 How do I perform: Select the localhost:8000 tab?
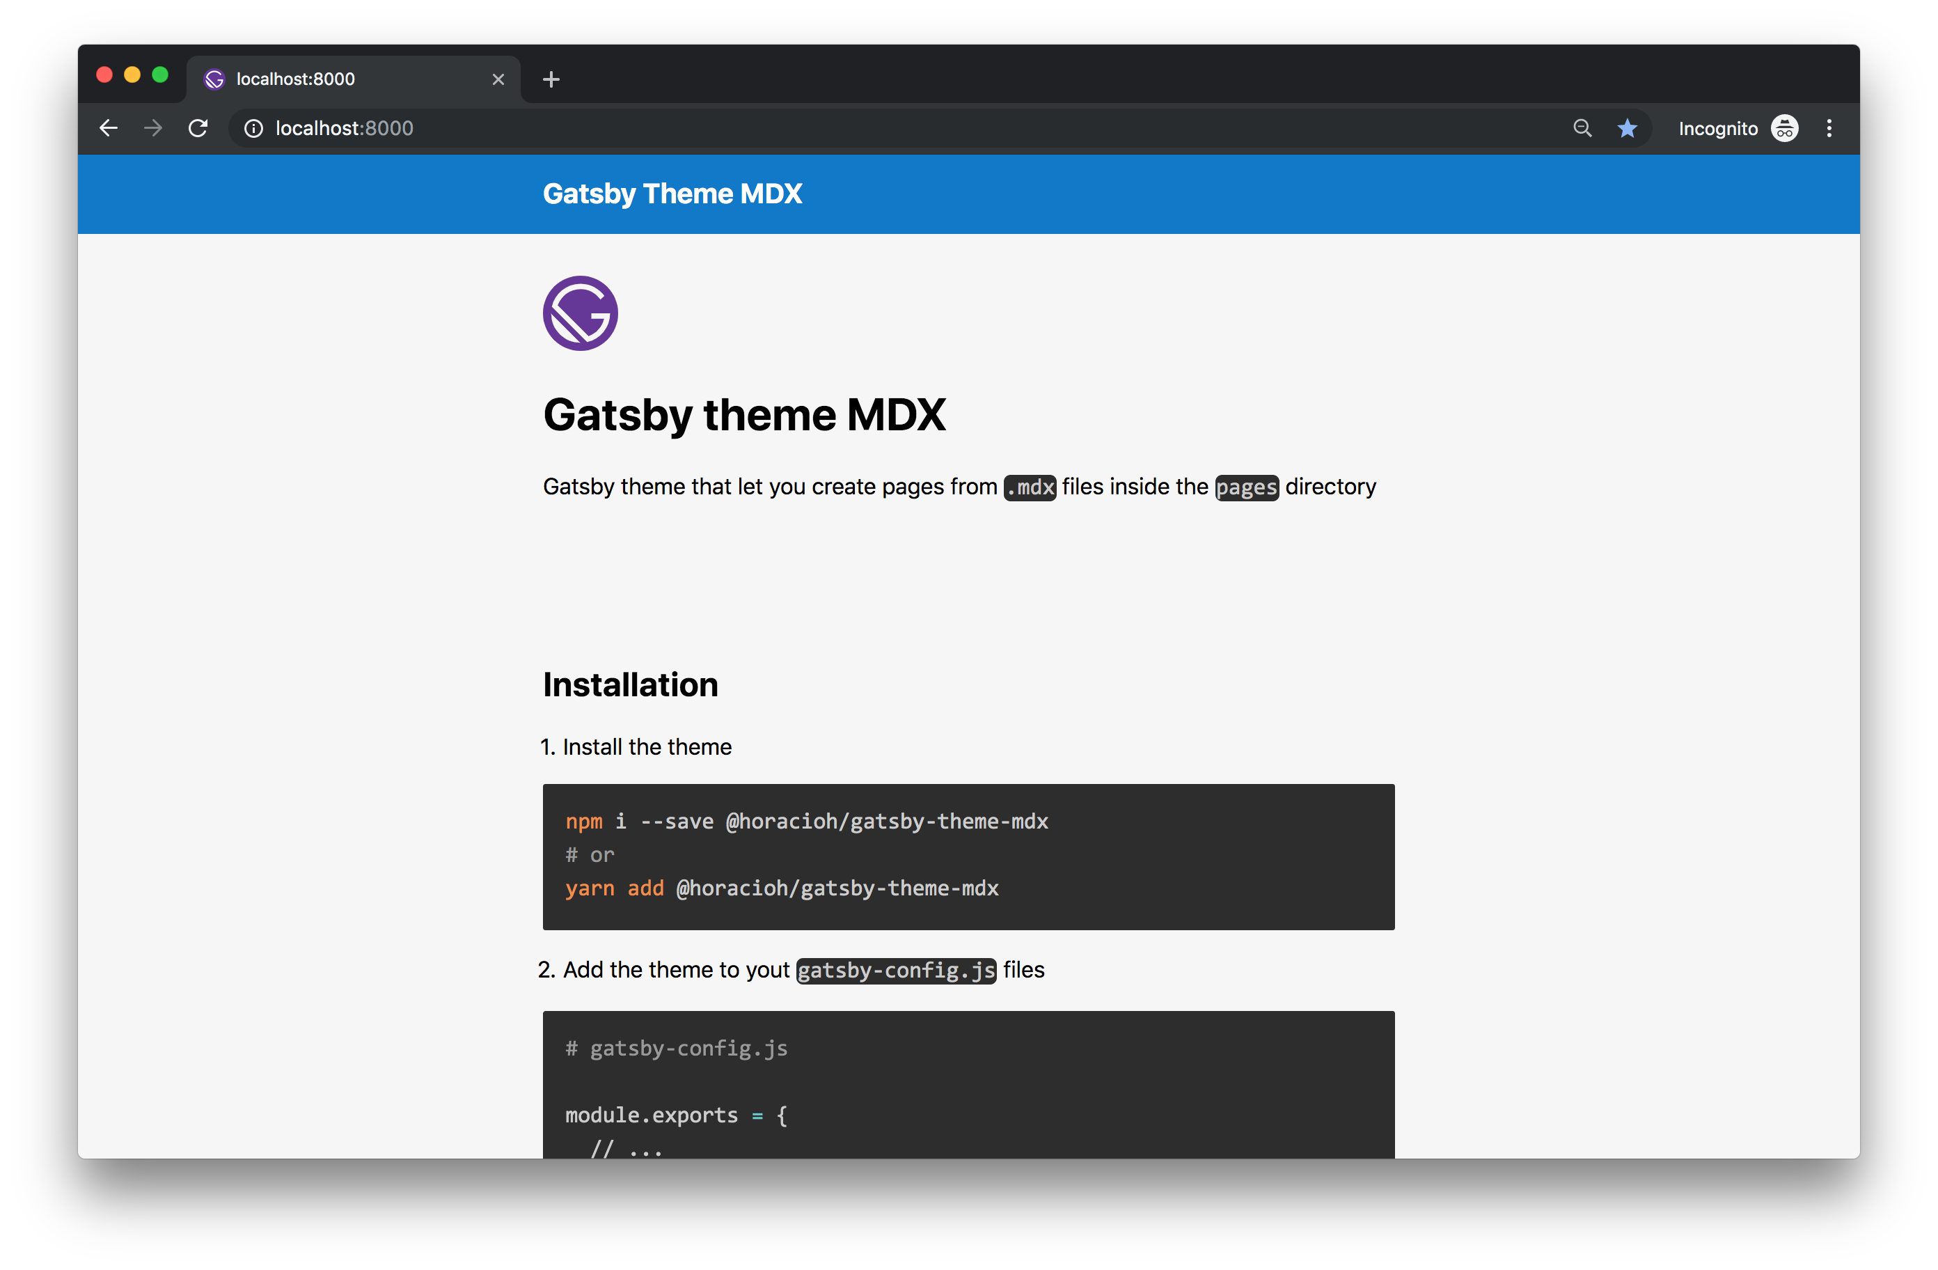(x=342, y=79)
